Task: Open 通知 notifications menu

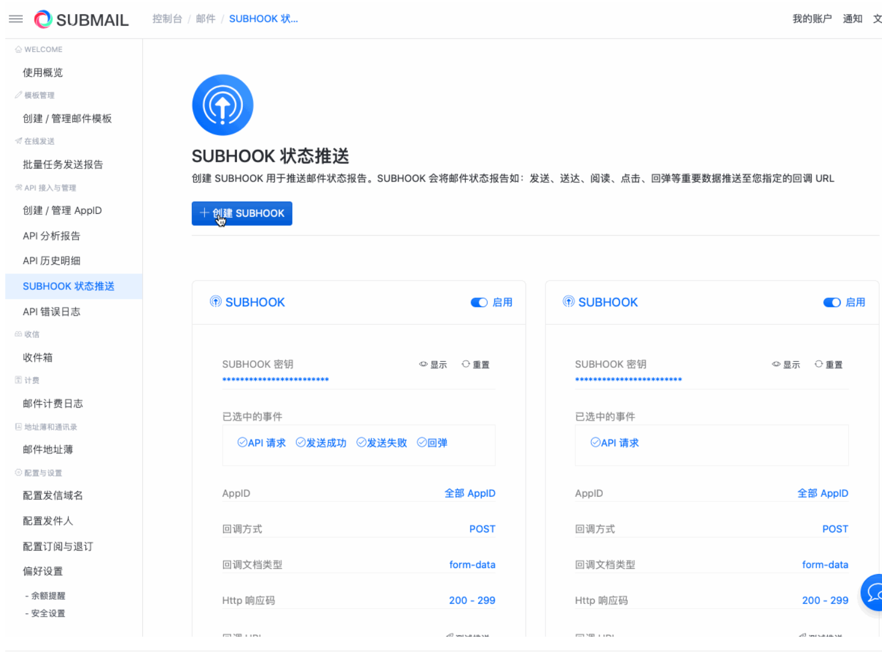Action: click(852, 19)
